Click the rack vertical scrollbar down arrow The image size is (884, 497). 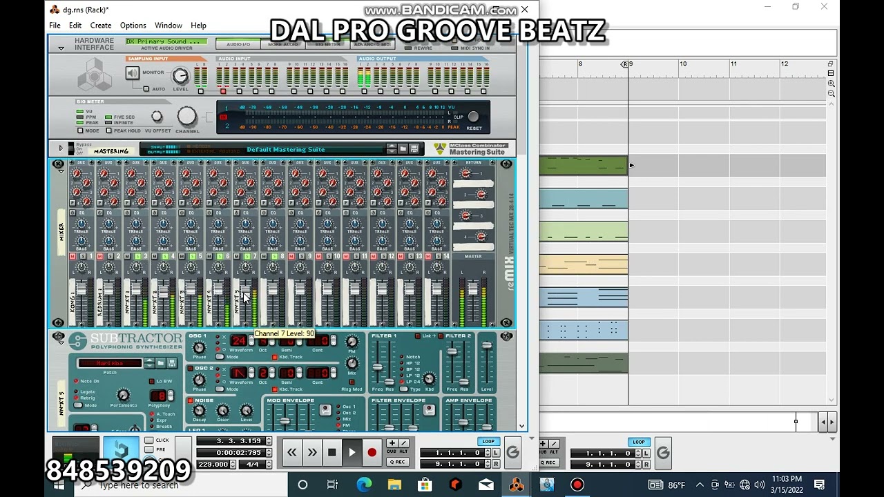click(x=522, y=427)
